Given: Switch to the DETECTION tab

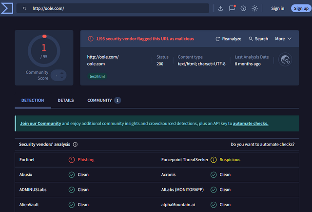Looking at the screenshot, I should click(33, 100).
